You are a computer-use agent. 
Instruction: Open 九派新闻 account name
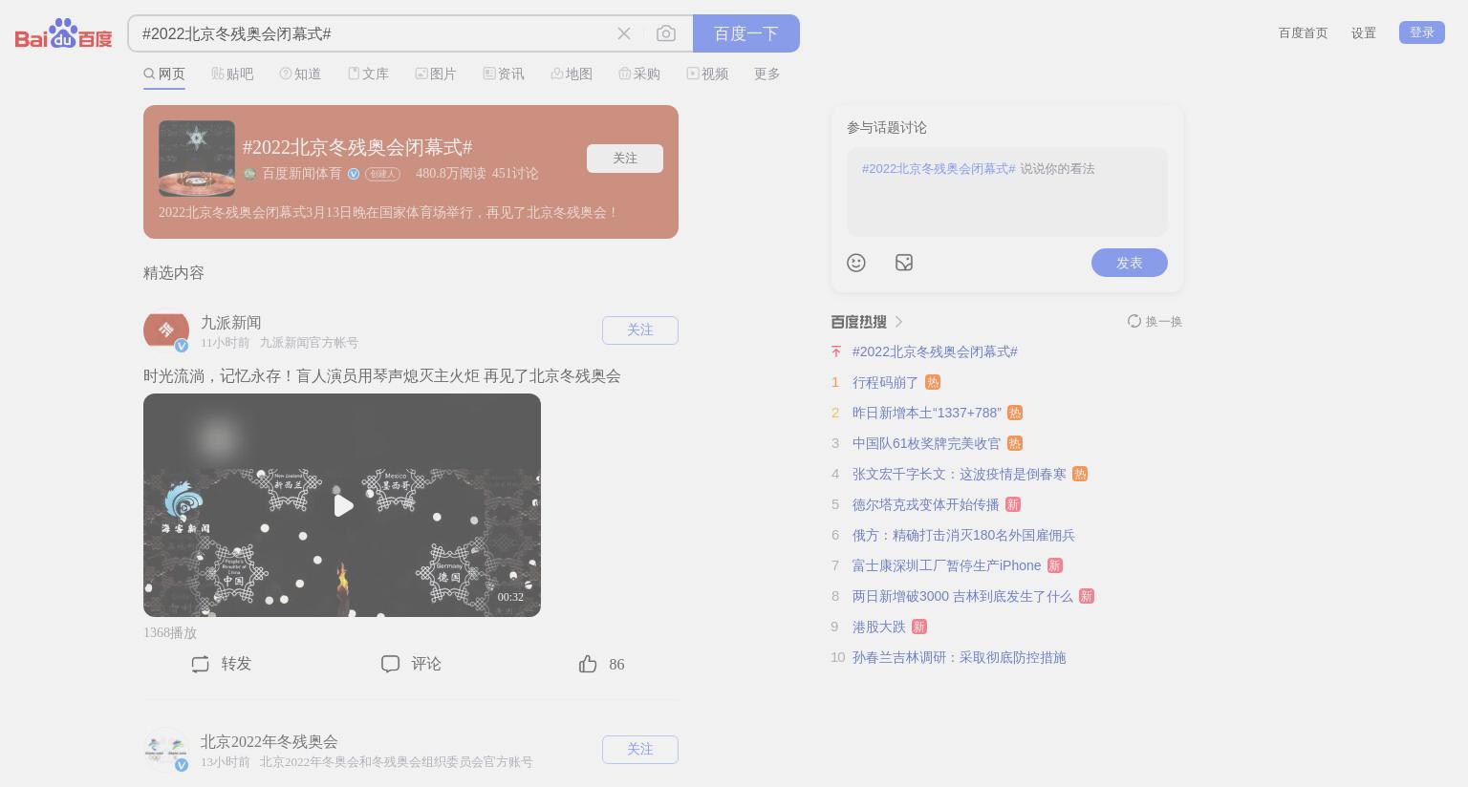[231, 323]
